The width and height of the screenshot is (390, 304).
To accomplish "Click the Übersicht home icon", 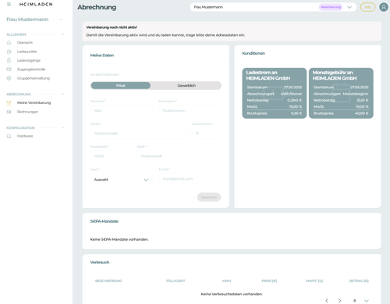I will tap(9, 42).
